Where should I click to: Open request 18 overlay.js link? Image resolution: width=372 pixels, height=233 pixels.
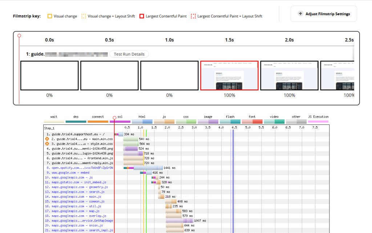pos(76,216)
